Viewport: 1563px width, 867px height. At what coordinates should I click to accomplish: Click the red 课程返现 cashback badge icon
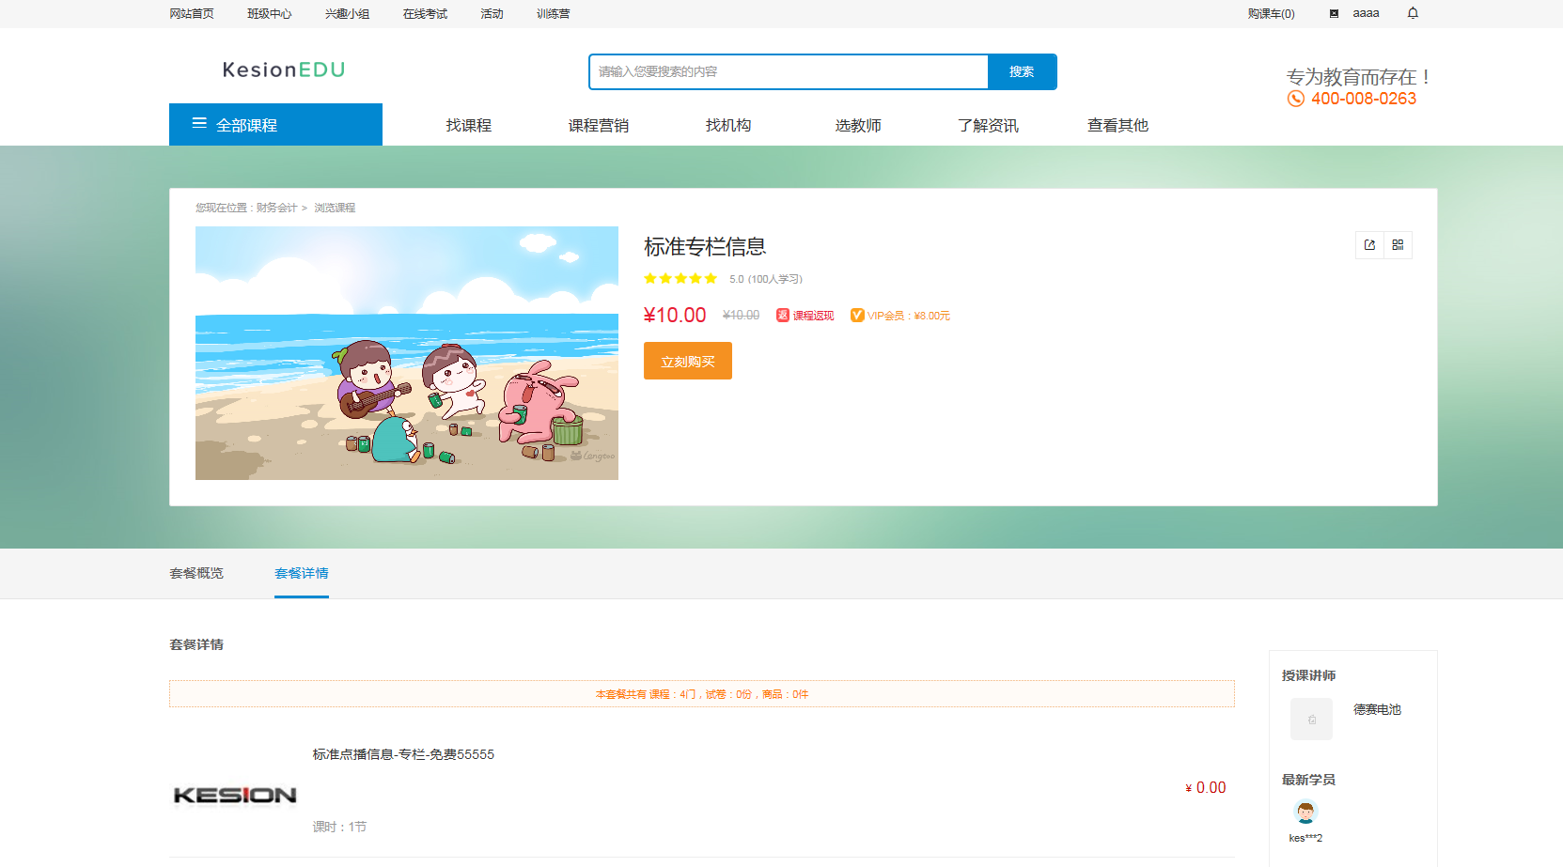[782, 316]
